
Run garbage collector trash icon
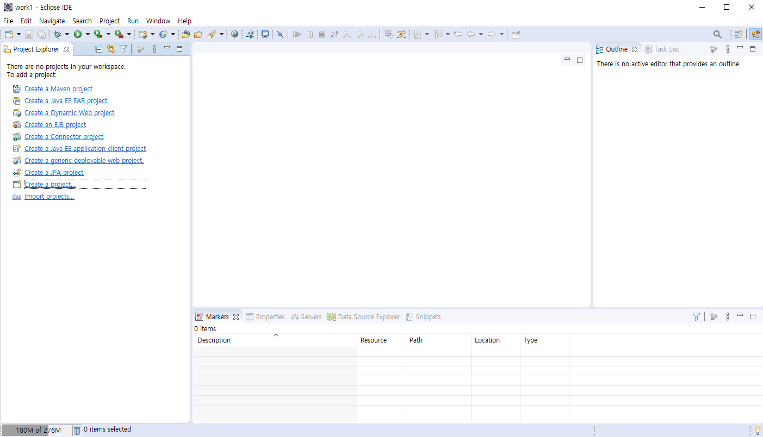point(77,430)
